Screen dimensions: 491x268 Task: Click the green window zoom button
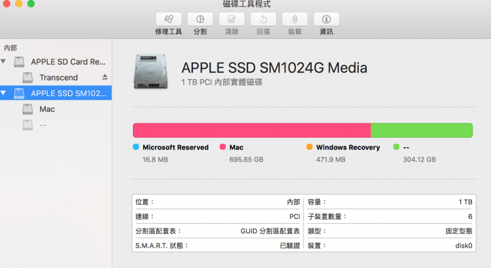click(x=31, y=4)
